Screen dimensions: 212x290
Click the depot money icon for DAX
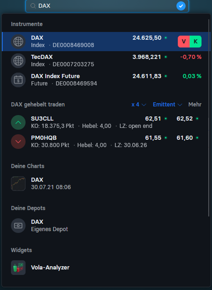pyautogui.click(x=18, y=225)
